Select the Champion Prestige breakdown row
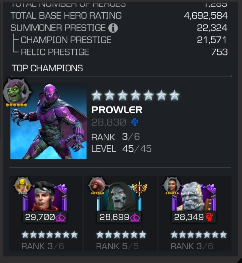Viewport: 242px width, 263px height. click(119, 40)
